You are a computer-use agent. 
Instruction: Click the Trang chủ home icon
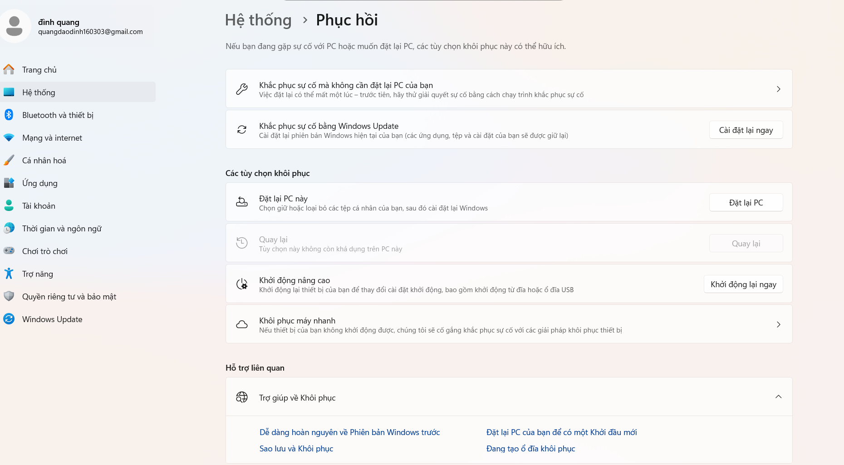(x=9, y=69)
